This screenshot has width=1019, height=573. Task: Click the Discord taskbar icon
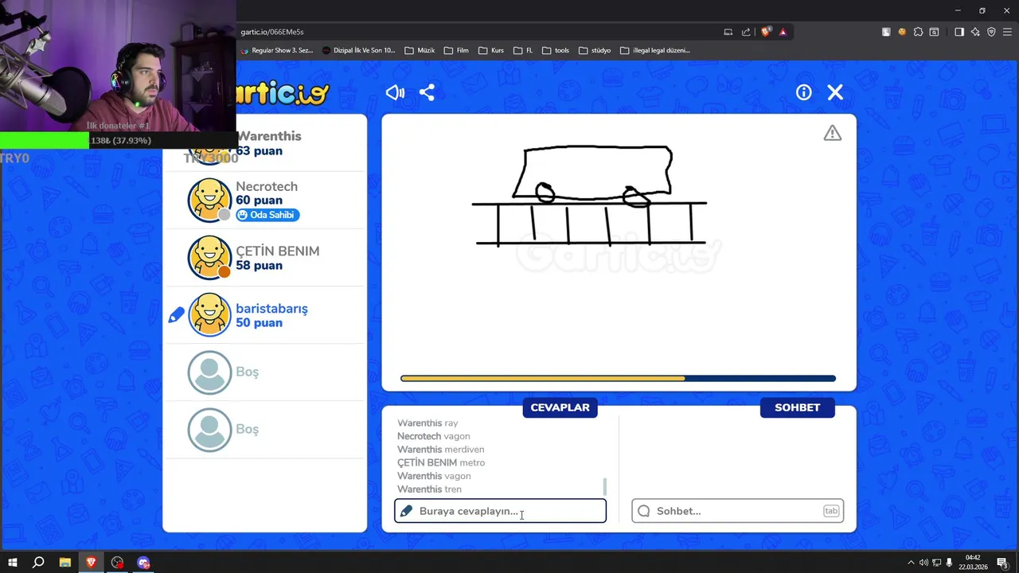(x=143, y=563)
